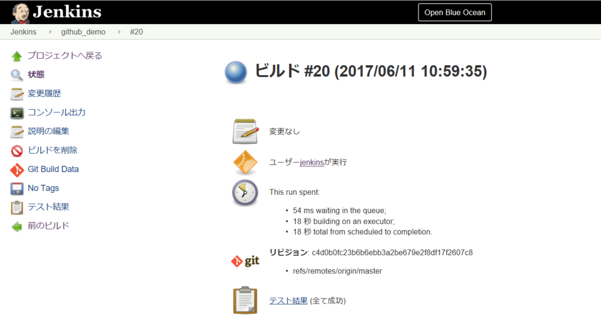Click the notepad icon beside 説明の編集

coord(17,132)
